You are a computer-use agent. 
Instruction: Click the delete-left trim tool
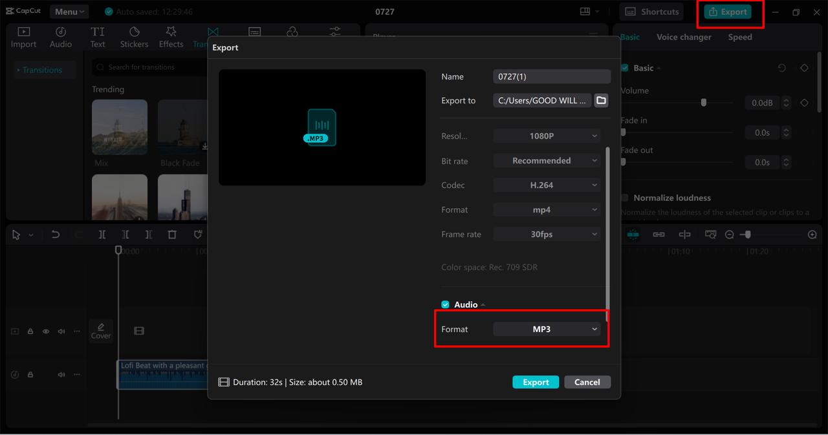coord(125,235)
